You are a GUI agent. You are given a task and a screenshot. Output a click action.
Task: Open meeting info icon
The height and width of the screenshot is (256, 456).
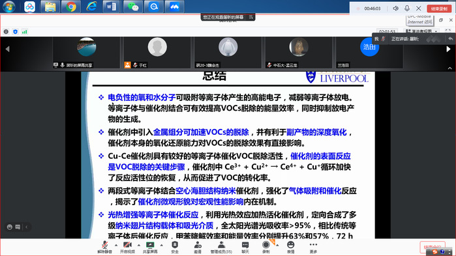tap(6, 32)
